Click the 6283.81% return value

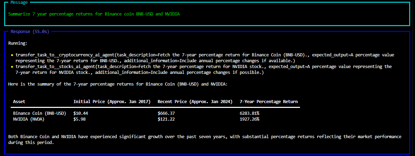click(249, 113)
